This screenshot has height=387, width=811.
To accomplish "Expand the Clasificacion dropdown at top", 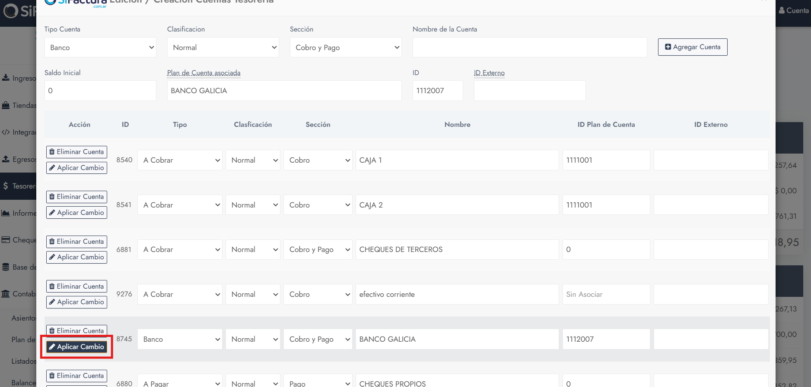I will (x=223, y=47).
